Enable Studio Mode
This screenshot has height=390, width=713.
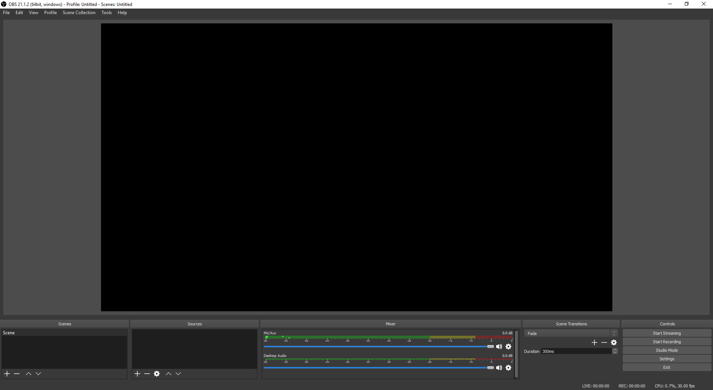click(x=667, y=350)
